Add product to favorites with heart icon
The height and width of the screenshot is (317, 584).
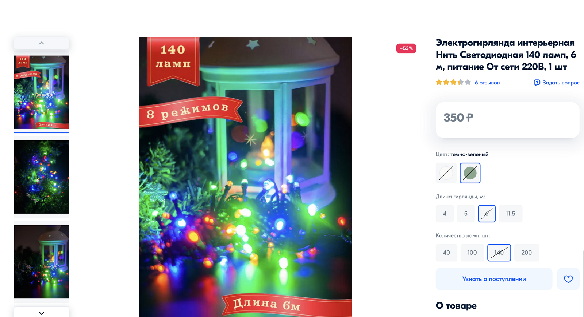pos(568,279)
